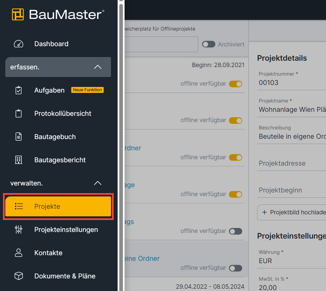
Task: Click the 'Neue Funktion' badge
Action: point(87,90)
